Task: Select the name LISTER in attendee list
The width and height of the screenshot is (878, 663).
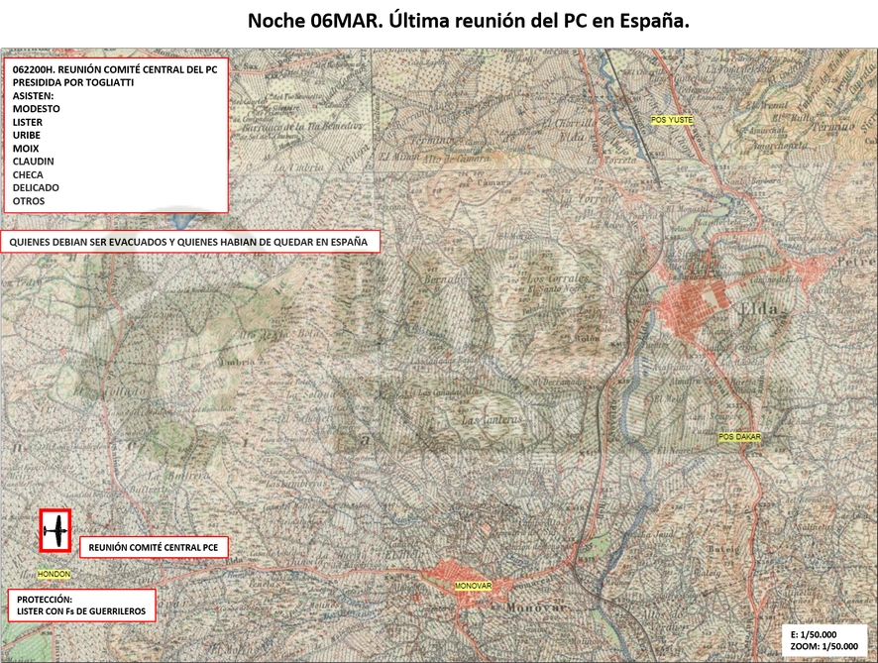Action: coord(28,122)
